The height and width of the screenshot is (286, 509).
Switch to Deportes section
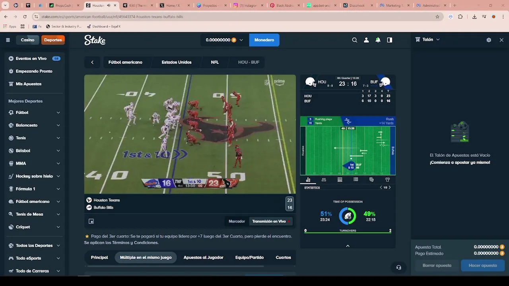53,40
